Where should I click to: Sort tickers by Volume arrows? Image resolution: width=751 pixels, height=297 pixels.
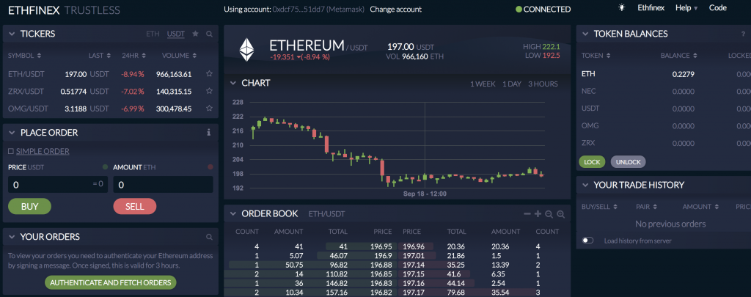(194, 56)
